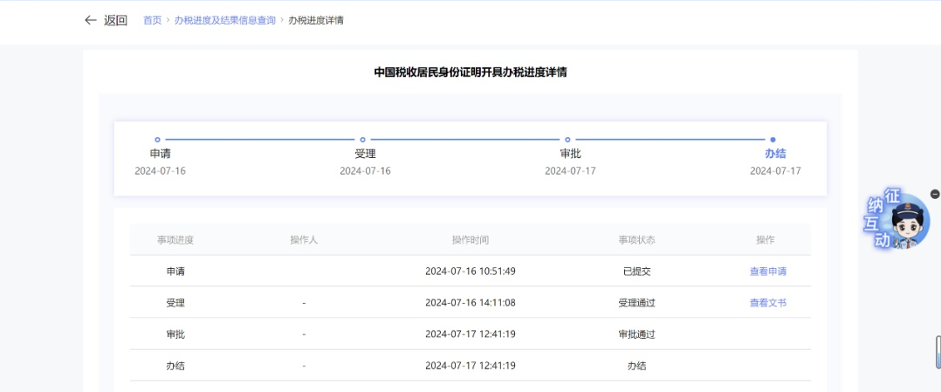Click the 申请 step circle marker
941x392 pixels.
pos(157,140)
